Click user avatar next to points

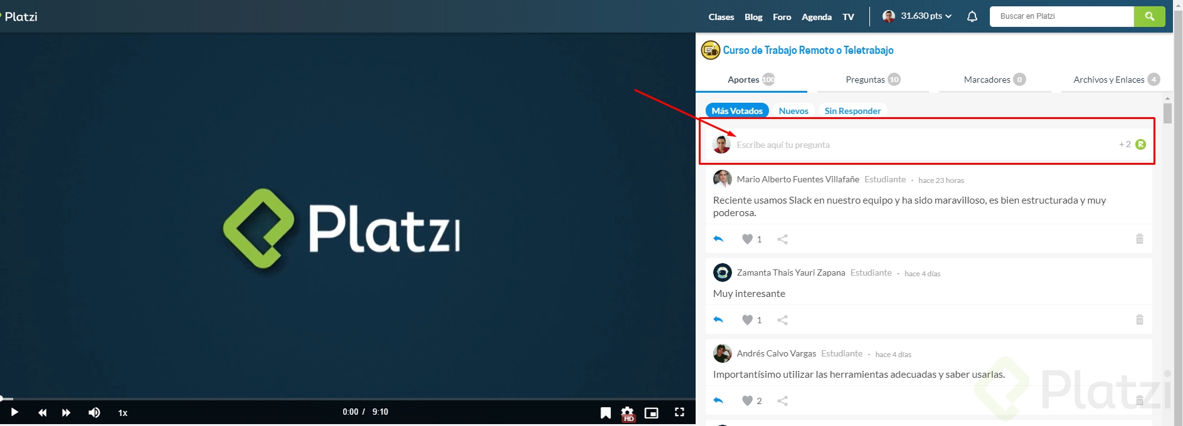[889, 16]
